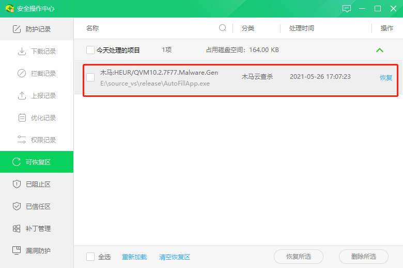Click the 清空恢复区 link
Screen dimensions: 403x268
175,257
